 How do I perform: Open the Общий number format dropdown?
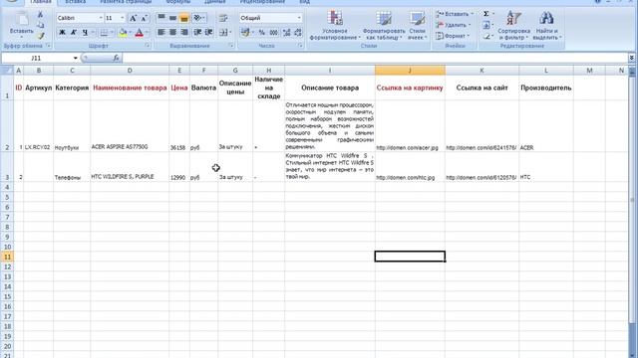pyautogui.click(x=299, y=18)
